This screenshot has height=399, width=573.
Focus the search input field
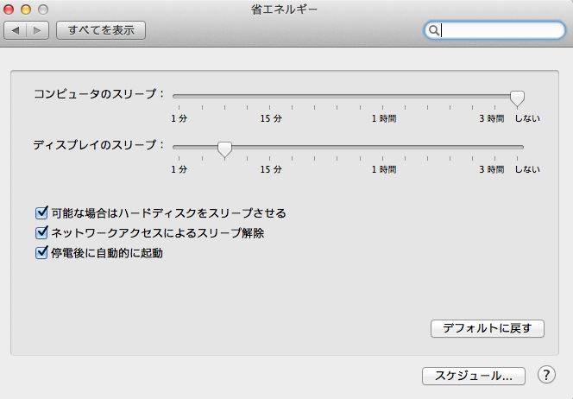click(494, 30)
